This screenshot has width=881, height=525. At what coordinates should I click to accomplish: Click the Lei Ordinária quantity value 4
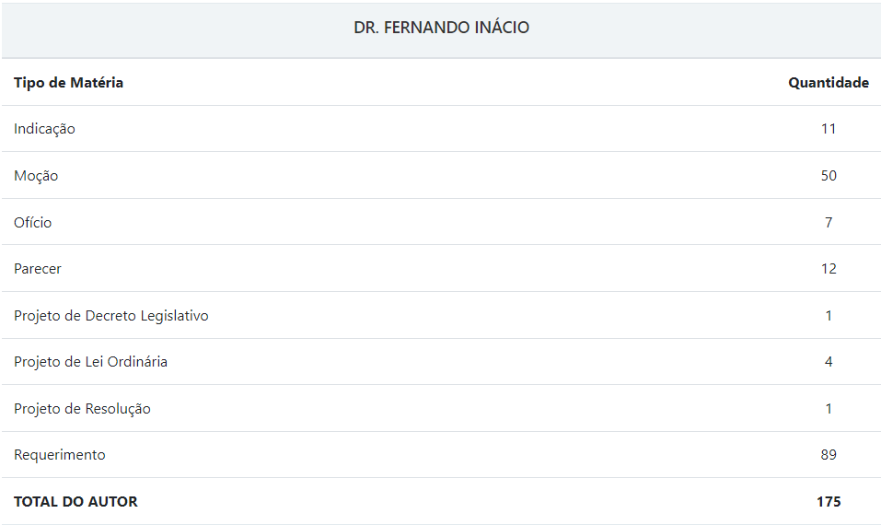829,361
